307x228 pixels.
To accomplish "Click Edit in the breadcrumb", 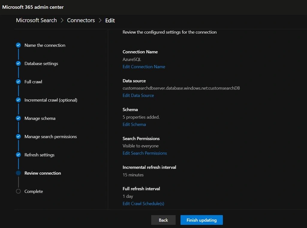I will click(110, 21).
